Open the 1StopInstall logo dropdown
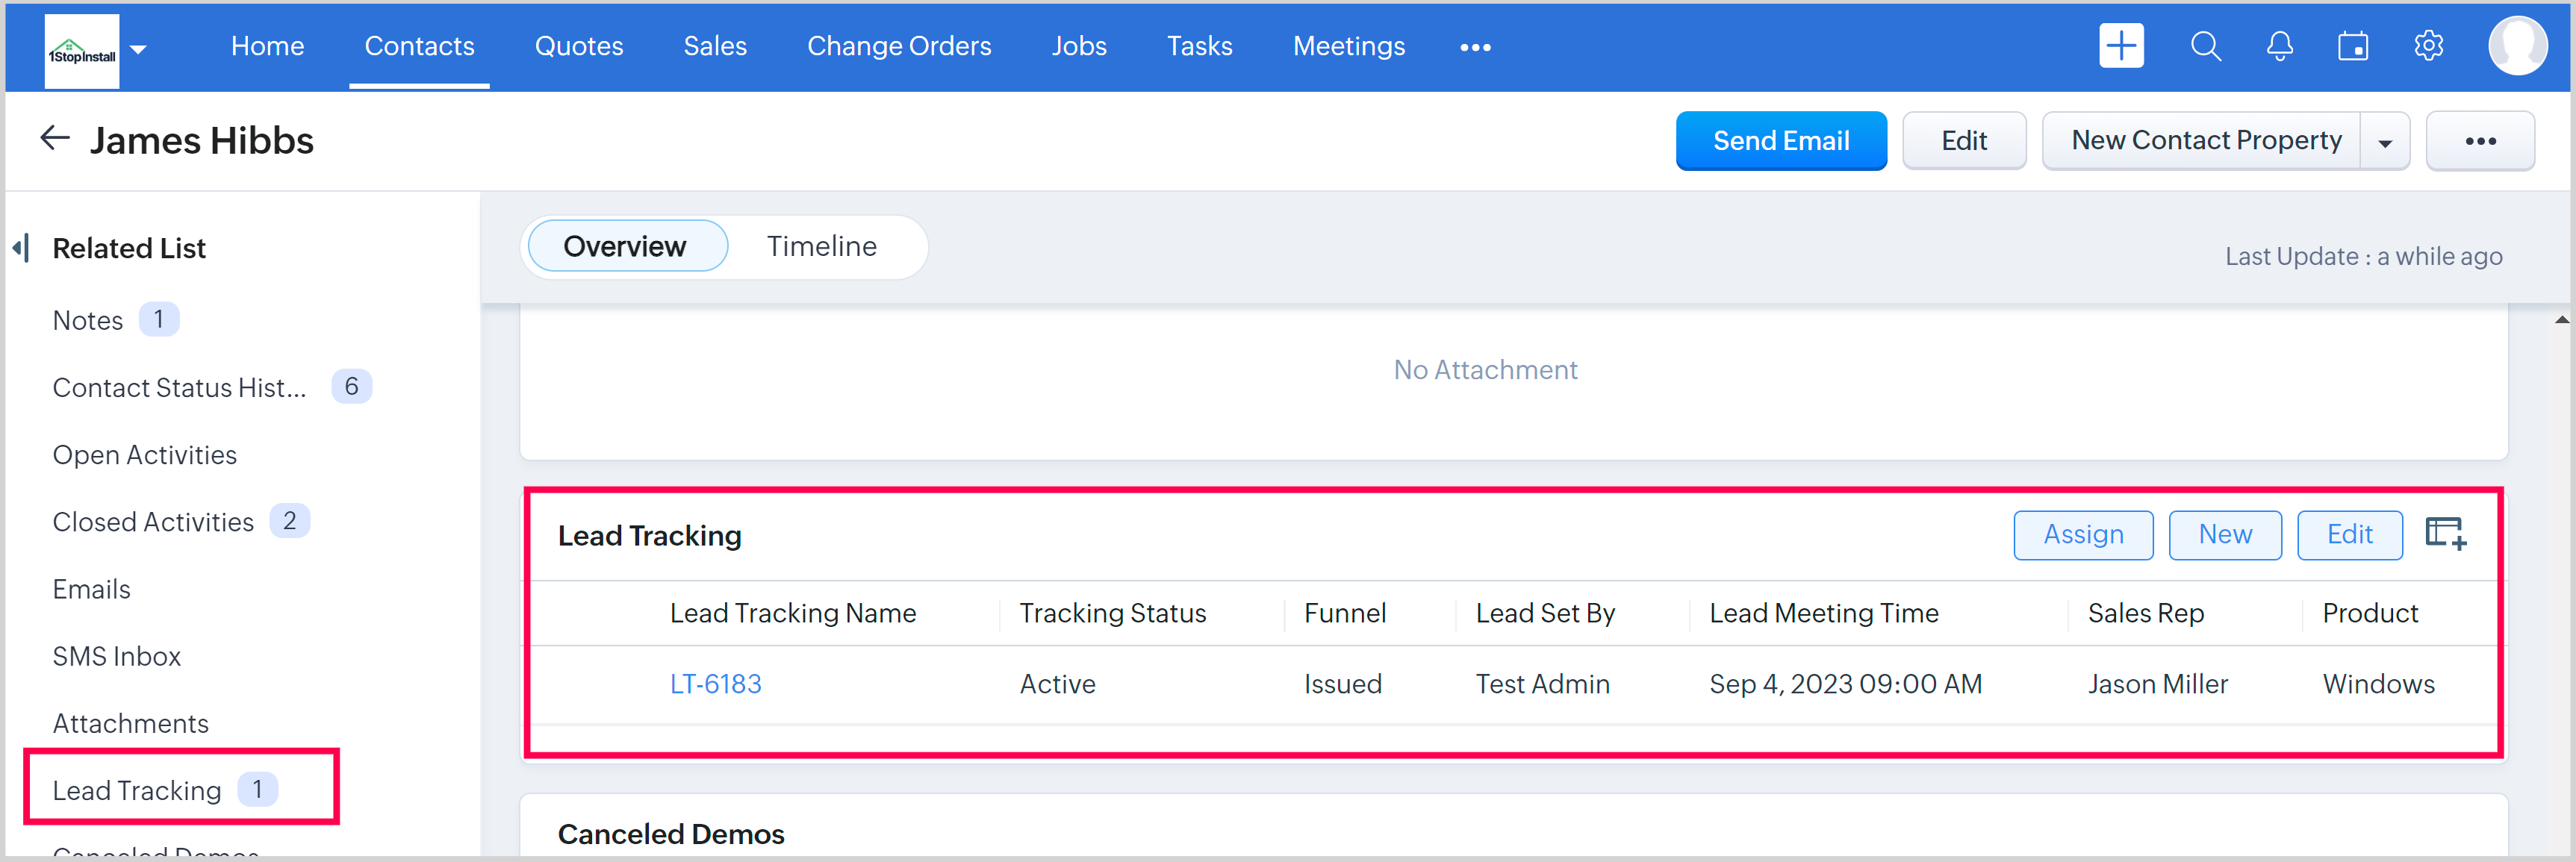2576x862 pixels. click(x=139, y=48)
